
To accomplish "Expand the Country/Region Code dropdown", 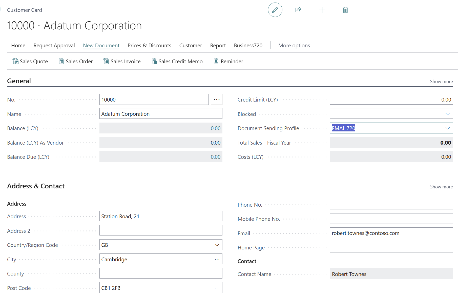I will pos(217,245).
